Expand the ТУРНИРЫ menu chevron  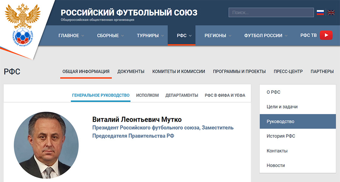coord(162,36)
